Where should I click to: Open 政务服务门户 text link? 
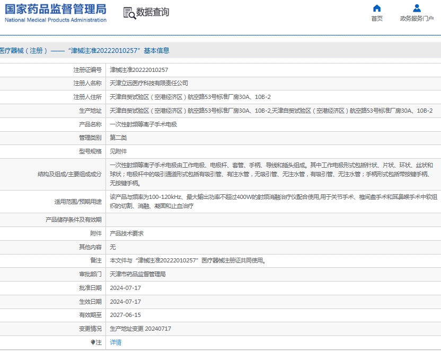(x=417, y=19)
